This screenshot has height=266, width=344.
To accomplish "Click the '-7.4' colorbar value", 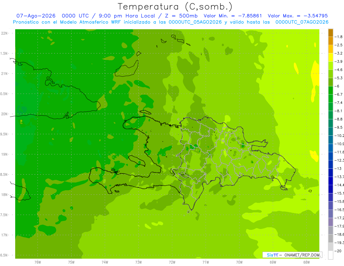I will (339, 103).
